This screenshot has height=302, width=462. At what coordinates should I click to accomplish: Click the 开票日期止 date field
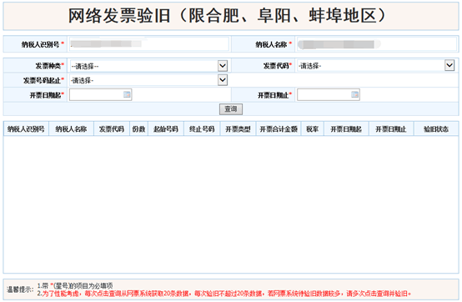[x=329, y=95]
